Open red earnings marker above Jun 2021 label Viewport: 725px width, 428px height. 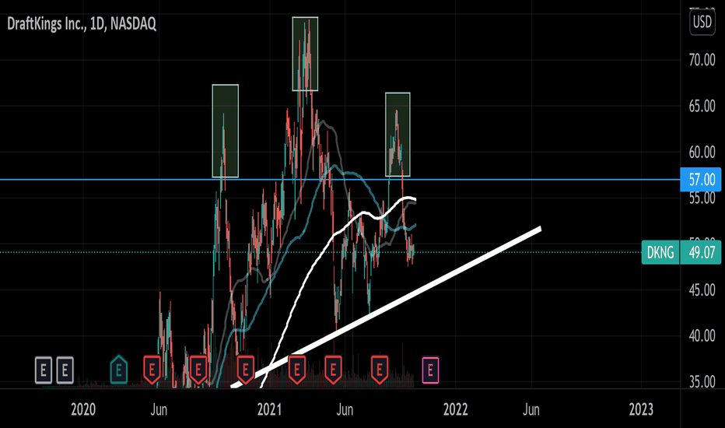click(x=333, y=370)
